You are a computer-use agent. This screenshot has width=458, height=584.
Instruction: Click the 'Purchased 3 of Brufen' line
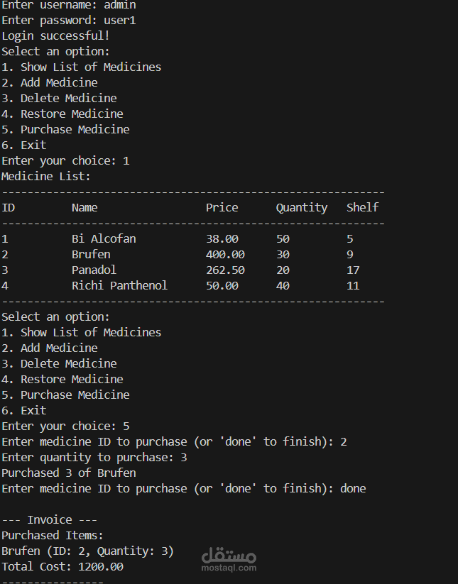[x=69, y=473]
